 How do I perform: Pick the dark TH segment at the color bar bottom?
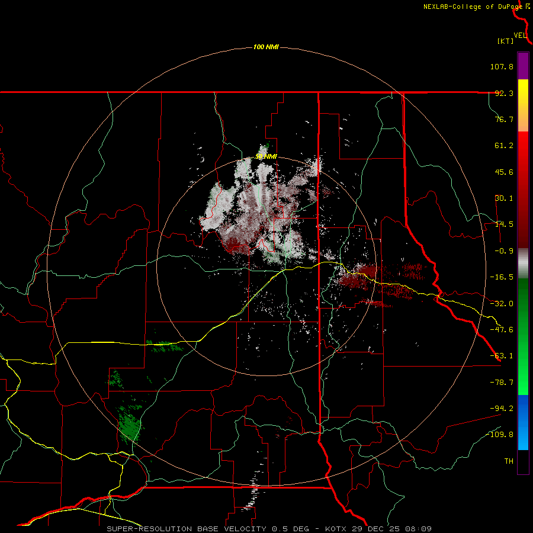523,462
